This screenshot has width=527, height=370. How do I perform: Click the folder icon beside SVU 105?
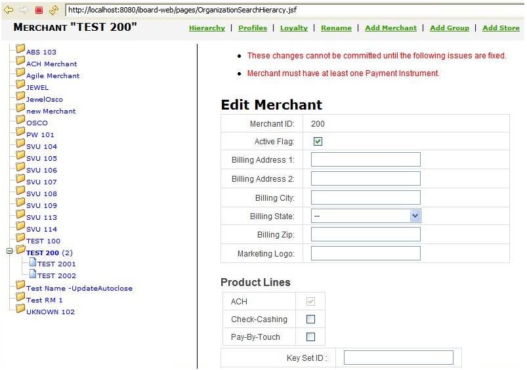tap(20, 155)
